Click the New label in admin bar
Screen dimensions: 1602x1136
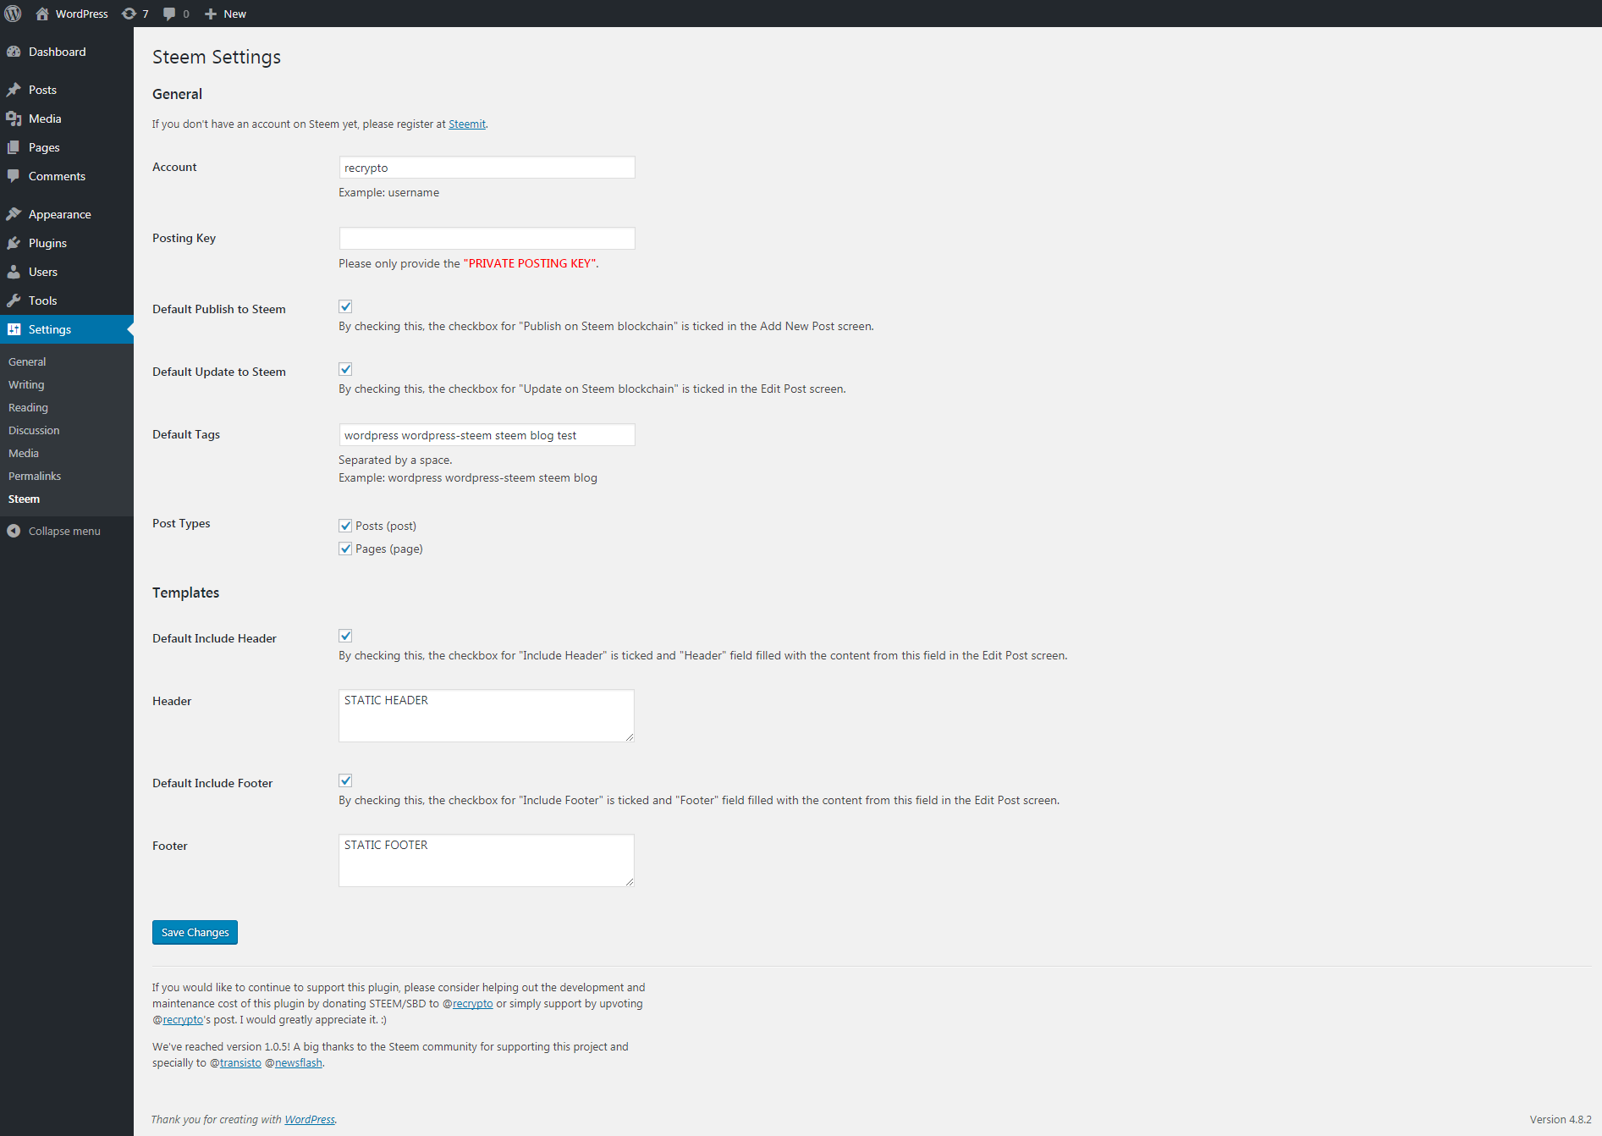coord(235,14)
